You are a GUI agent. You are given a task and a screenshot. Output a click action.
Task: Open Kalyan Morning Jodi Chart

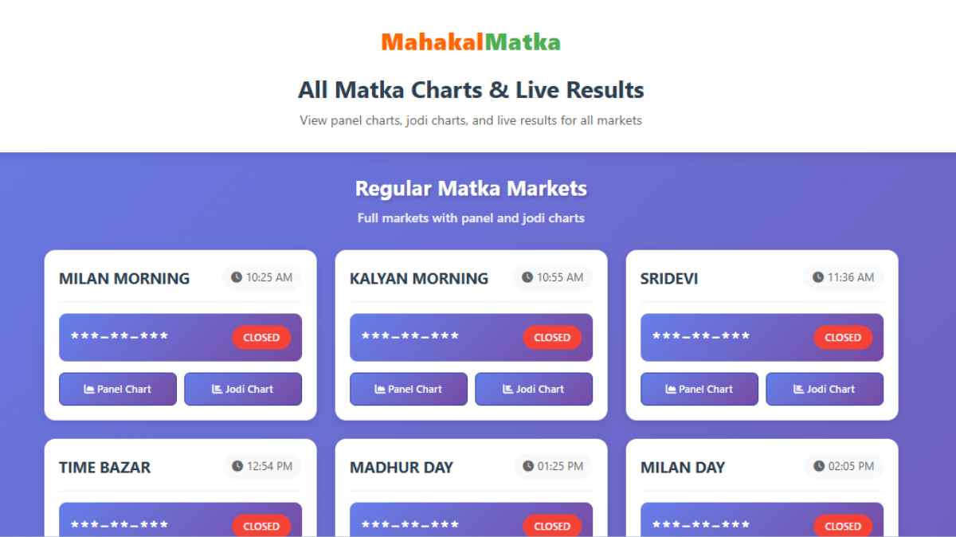(x=534, y=389)
